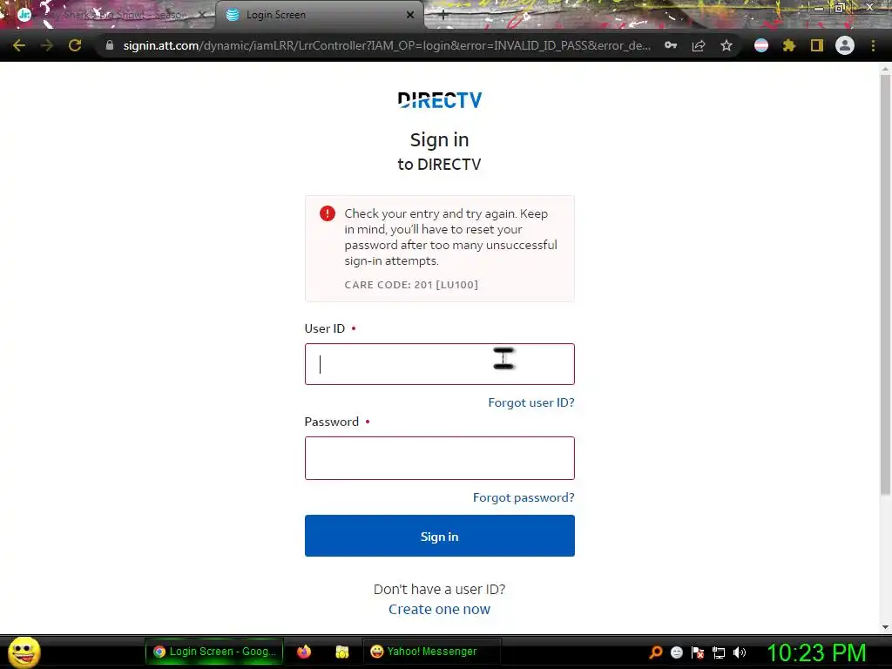892x669 pixels.
Task: Click the page vertical scrollbar
Action: 885,285
